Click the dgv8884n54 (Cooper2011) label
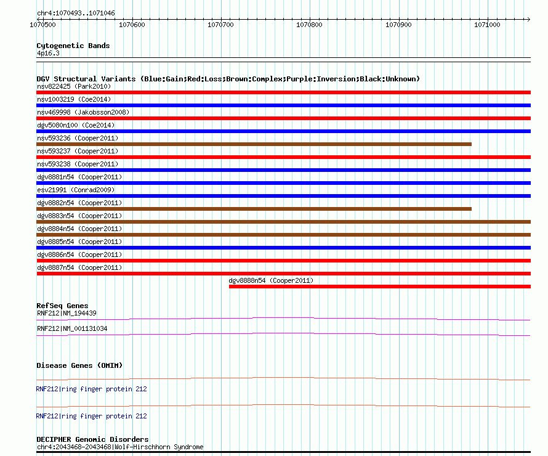This screenshot has height=456, width=548. (x=79, y=229)
